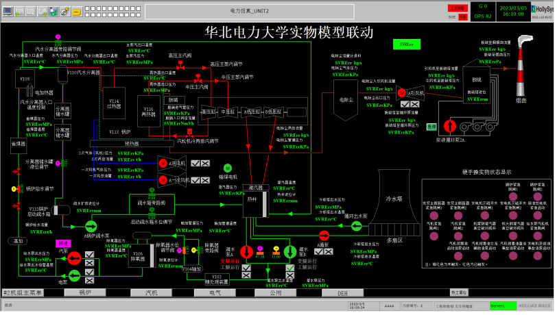Click the 输煤电机 green motor icon
Viewport: 557px width, 315px height.
[228, 168]
